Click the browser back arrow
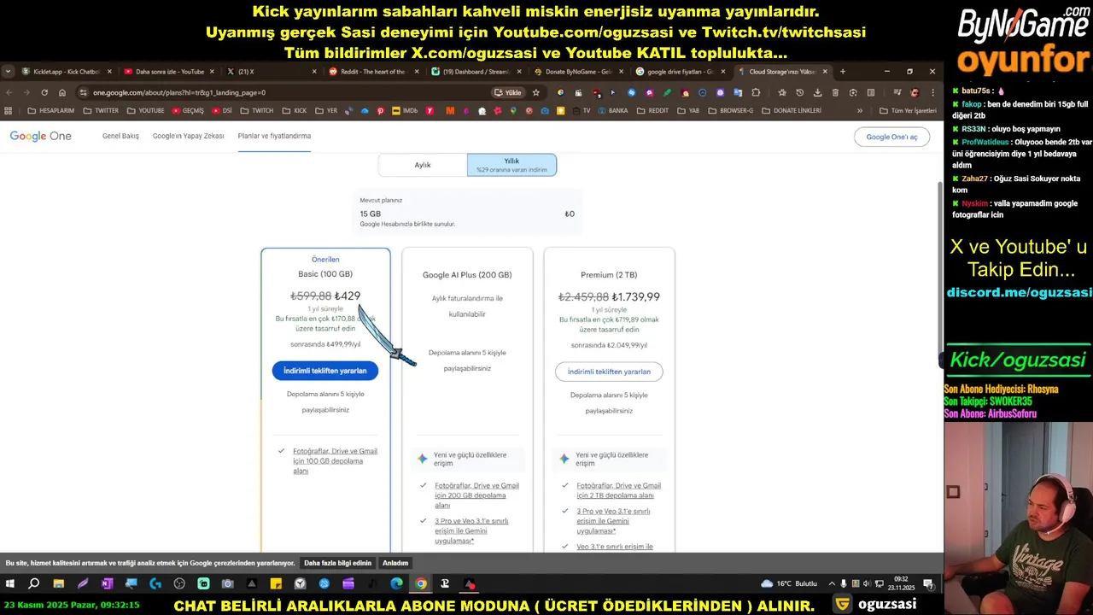 tap(9, 92)
